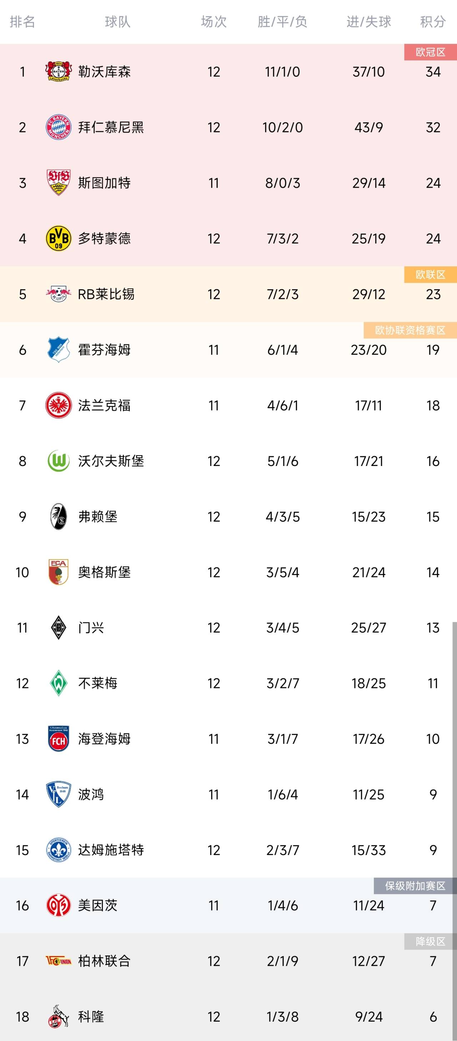This screenshot has width=457, height=1041.
Task: Open the Borussia Dortmund BVB logo
Action: 59,239
